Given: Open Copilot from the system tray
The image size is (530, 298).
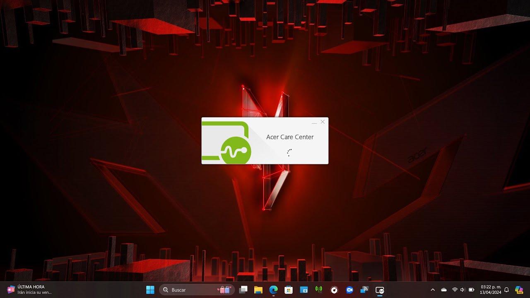Looking at the screenshot, I should coord(519,290).
